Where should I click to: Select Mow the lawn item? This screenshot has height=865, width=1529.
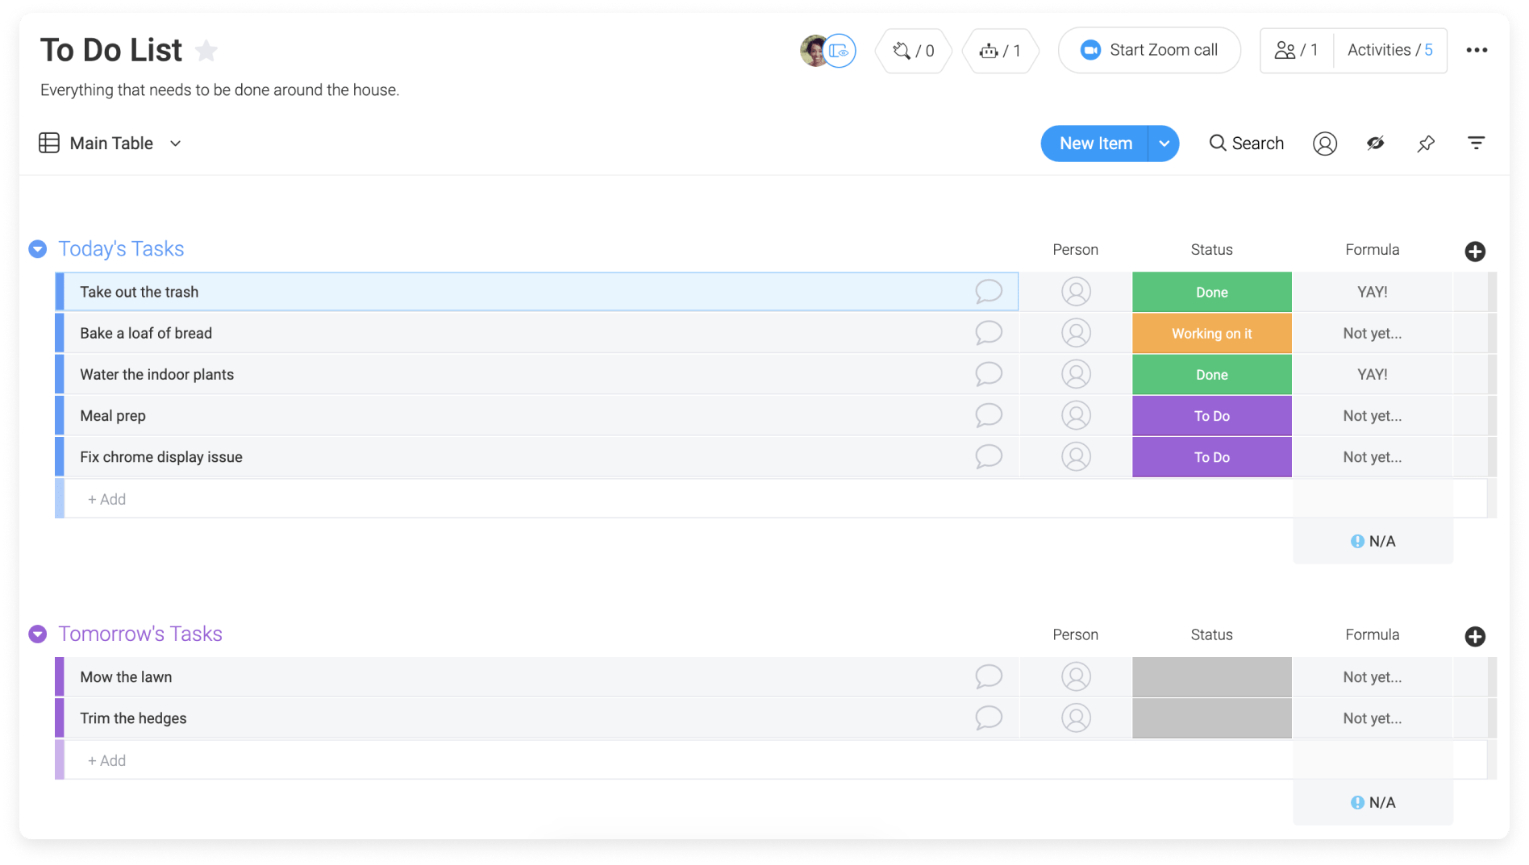[126, 676]
